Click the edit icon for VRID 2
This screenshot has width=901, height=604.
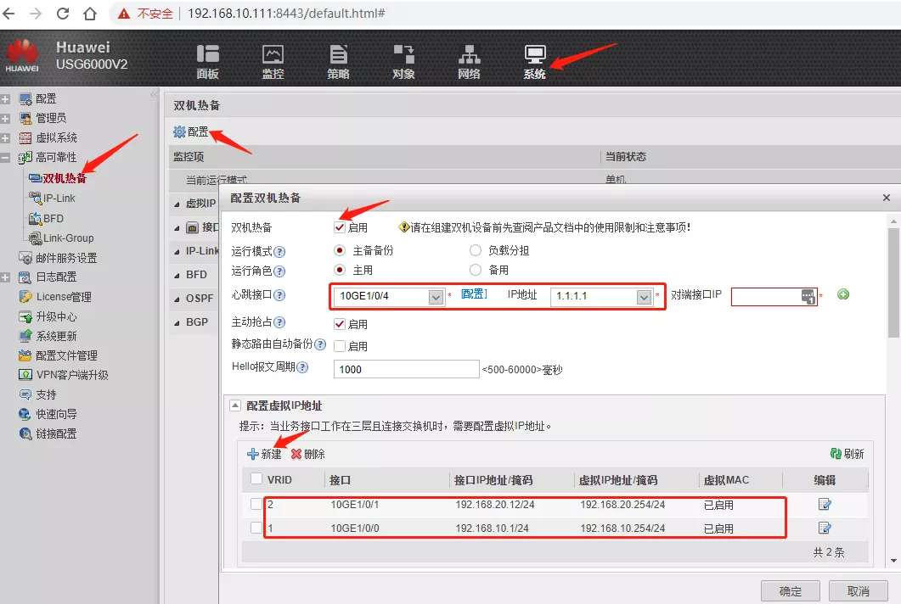pos(824,505)
